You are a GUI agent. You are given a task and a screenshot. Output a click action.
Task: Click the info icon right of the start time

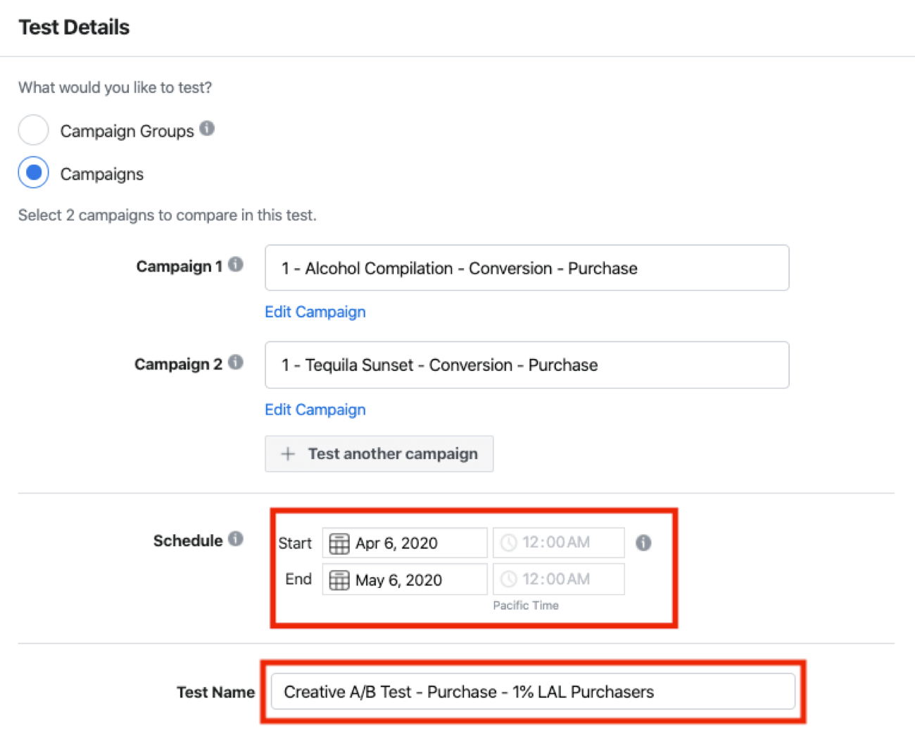pyautogui.click(x=643, y=543)
